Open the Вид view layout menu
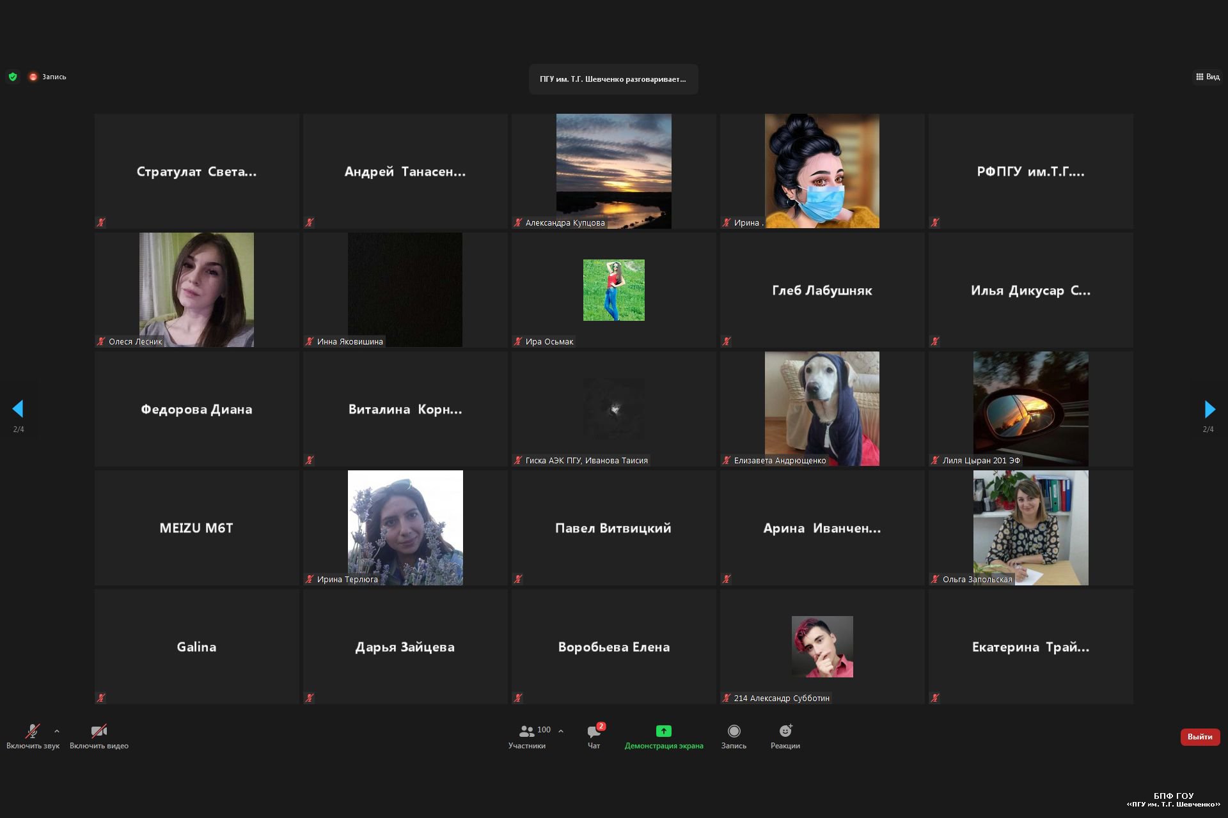The width and height of the screenshot is (1228, 818). [x=1208, y=77]
